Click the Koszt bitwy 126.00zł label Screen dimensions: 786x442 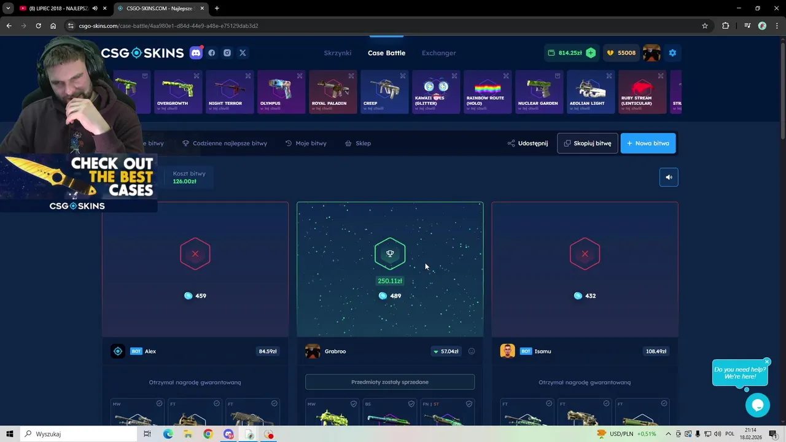pyautogui.click(x=189, y=177)
